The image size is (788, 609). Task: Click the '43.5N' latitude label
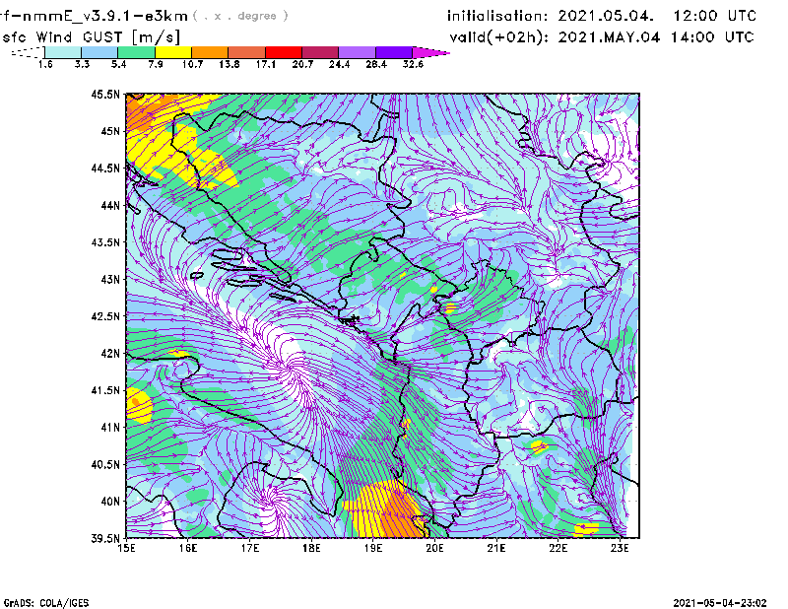[105, 242]
